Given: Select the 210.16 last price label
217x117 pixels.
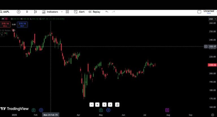Looking at the screenshot, I should (212, 65).
